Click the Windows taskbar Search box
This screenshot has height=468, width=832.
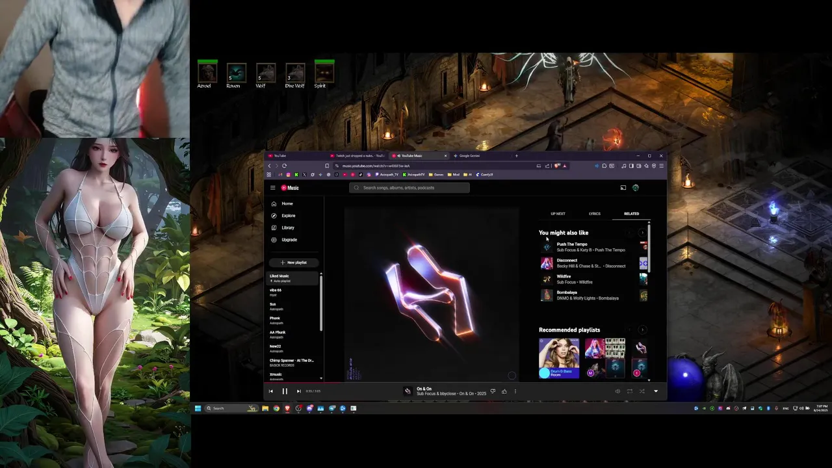(232, 408)
